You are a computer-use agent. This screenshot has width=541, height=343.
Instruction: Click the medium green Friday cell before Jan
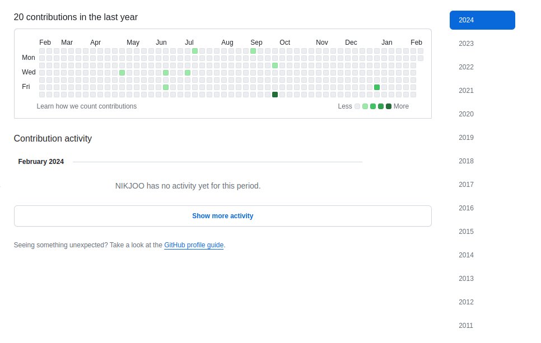(377, 87)
